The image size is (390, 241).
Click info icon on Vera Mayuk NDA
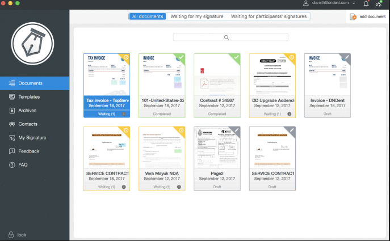(179, 187)
